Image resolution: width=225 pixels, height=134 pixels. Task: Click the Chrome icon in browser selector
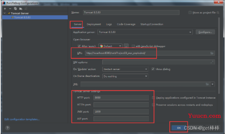tap(101, 46)
